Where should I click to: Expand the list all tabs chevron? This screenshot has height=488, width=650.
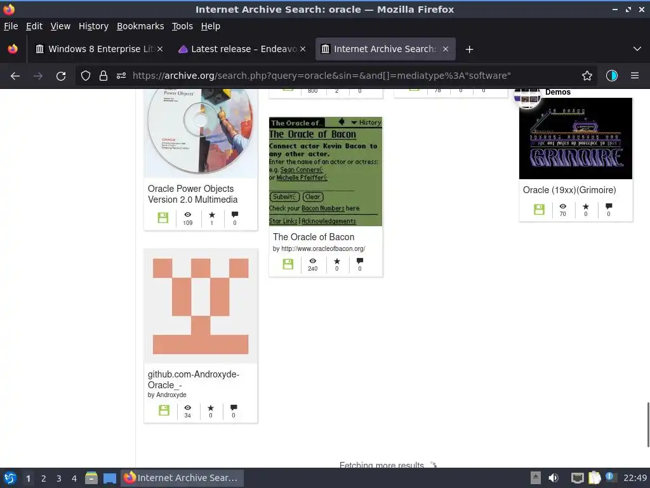[x=637, y=49]
